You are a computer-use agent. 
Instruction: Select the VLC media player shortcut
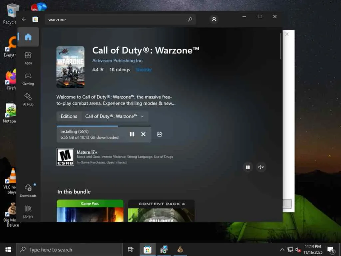click(x=10, y=181)
